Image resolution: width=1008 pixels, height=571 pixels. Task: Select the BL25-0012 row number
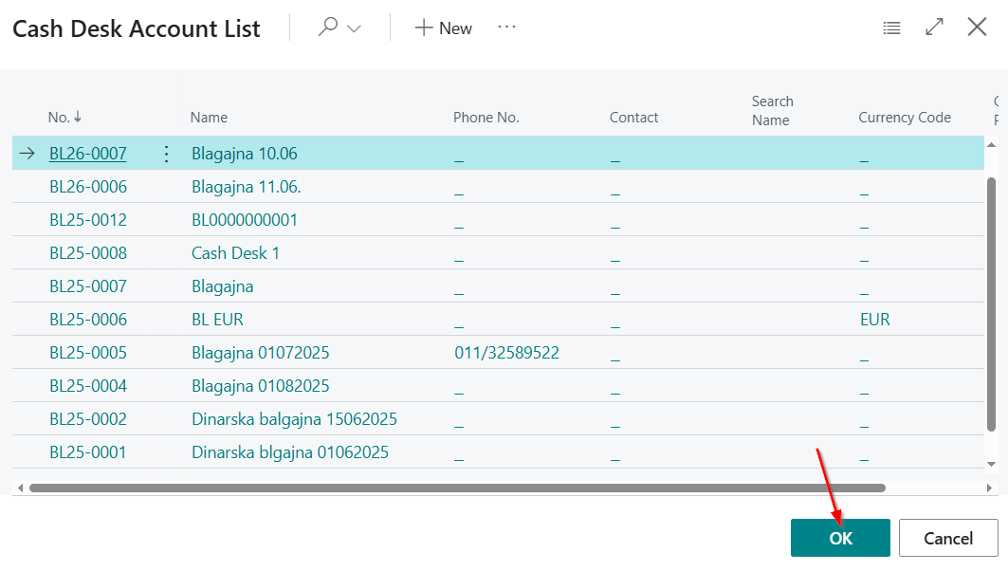(88, 220)
